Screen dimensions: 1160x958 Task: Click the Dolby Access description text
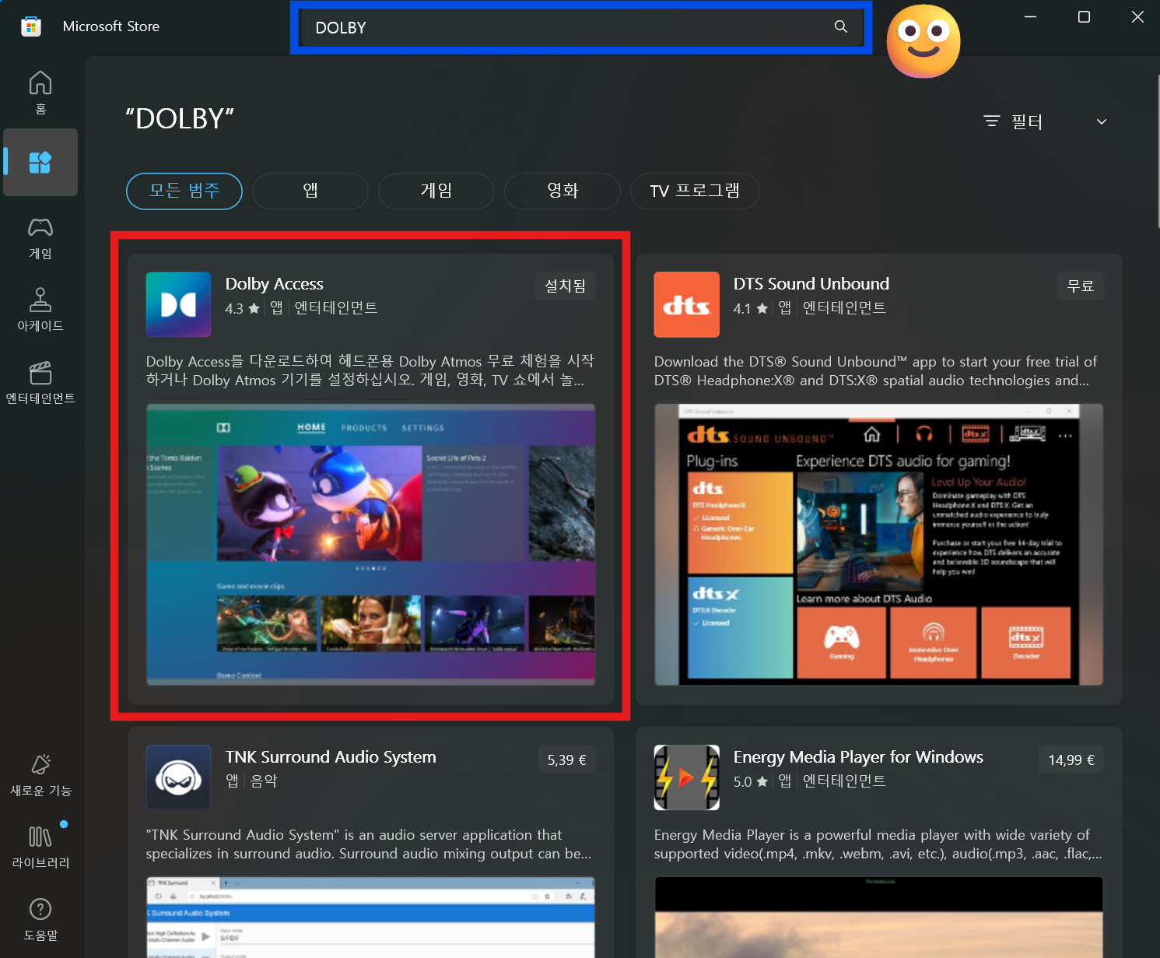(370, 370)
